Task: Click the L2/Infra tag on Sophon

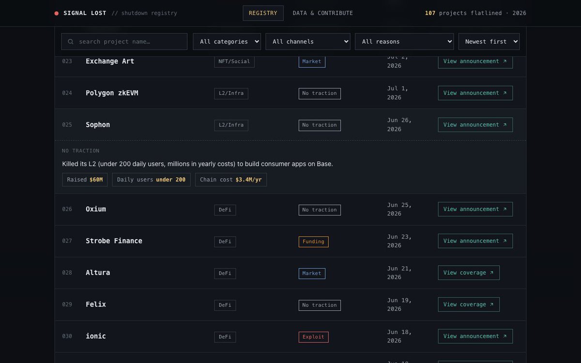Action: 231,125
